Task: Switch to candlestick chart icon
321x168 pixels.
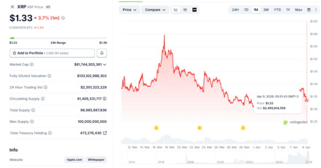Action: [x=185, y=10]
